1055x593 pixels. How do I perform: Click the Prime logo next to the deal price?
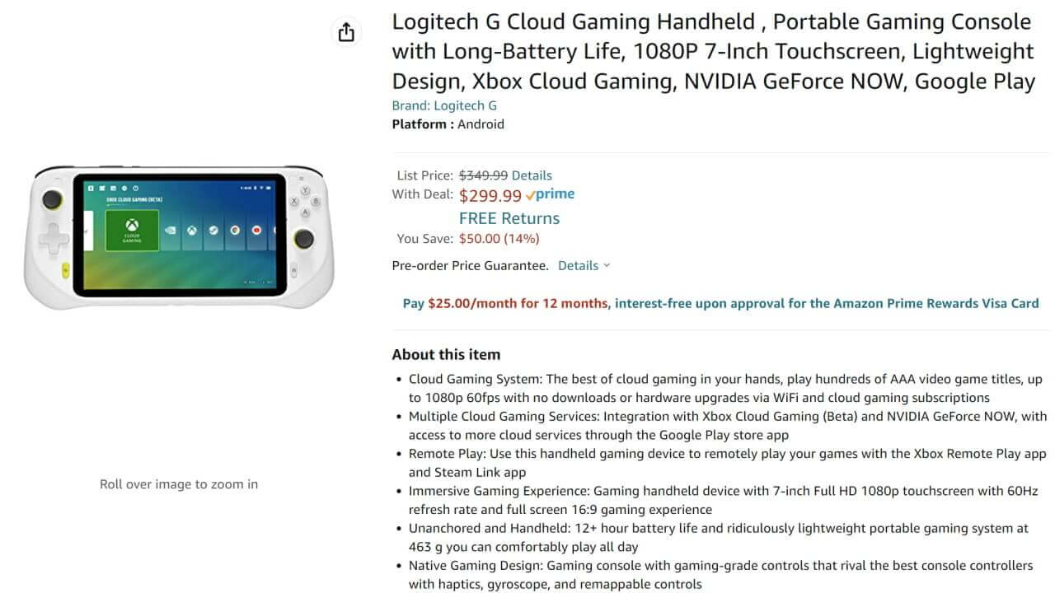tap(551, 194)
